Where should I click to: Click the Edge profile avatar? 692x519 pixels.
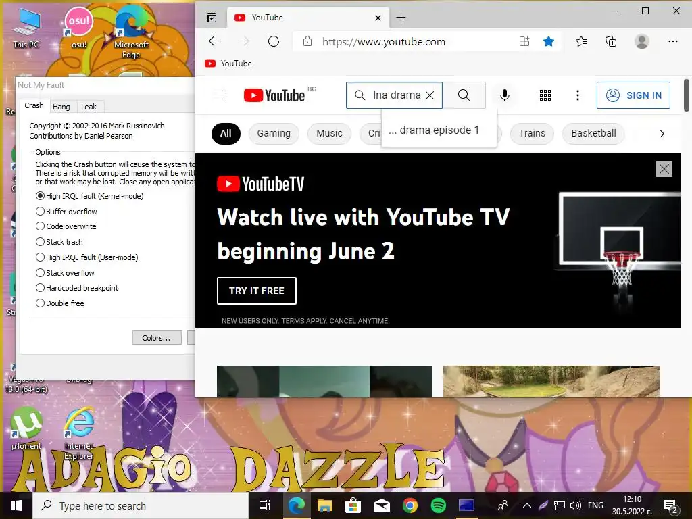(642, 41)
